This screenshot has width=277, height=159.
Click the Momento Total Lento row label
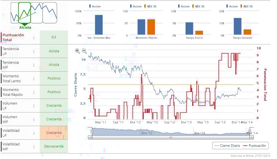tap(11, 78)
